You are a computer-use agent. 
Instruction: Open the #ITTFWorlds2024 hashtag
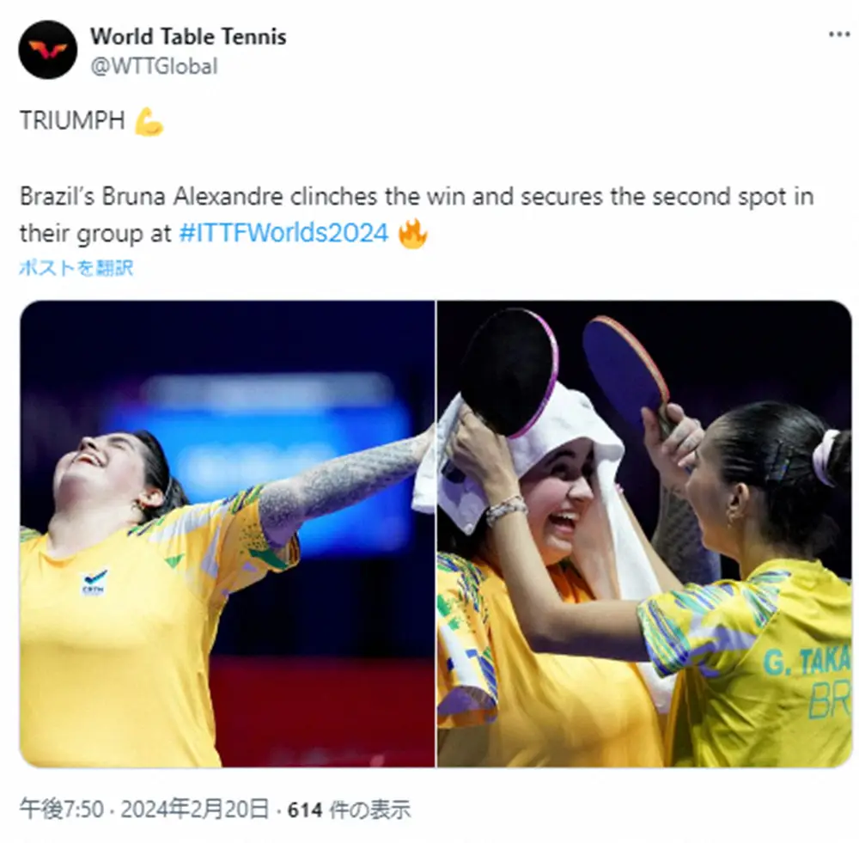(283, 232)
